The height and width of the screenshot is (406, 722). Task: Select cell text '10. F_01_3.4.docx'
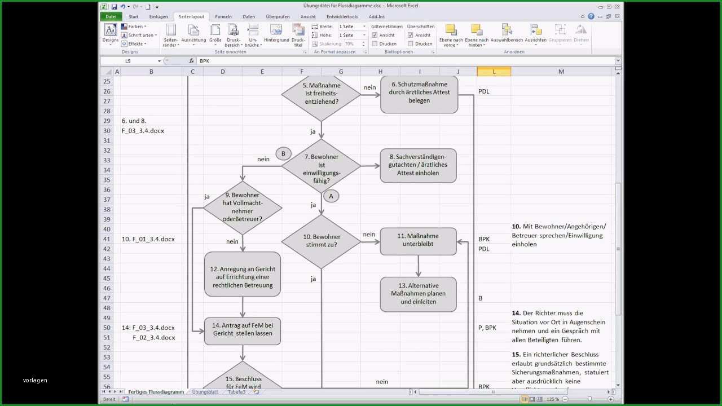[x=148, y=239]
